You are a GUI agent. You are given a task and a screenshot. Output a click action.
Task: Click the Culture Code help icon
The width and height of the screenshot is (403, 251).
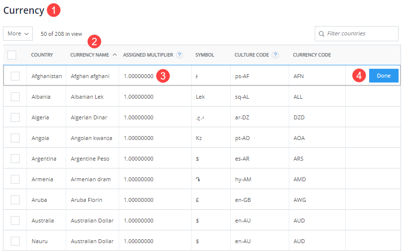275,55
